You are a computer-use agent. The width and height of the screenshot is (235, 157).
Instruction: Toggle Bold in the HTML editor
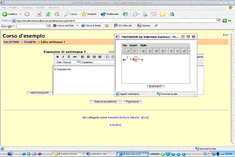point(58,57)
